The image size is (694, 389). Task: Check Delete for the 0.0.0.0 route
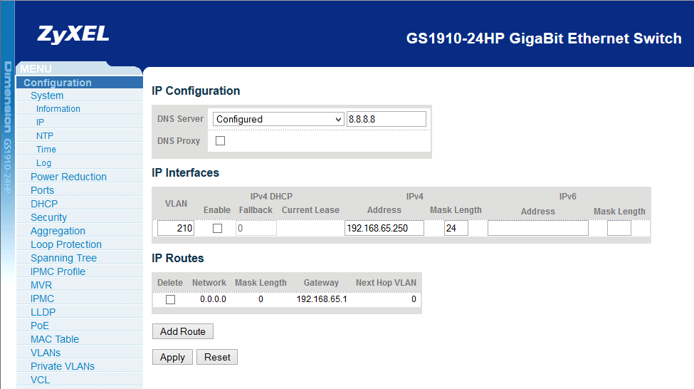click(x=170, y=299)
